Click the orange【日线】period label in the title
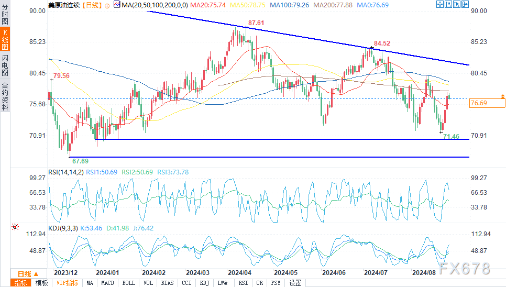Viewport: 506px width, 287px height. pyautogui.click(x=92, y=5)
